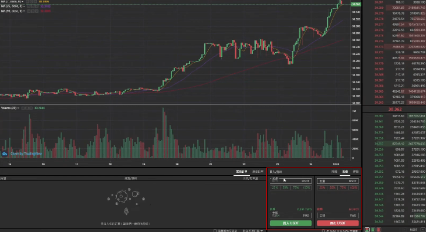This screenshot has height=232, width=426.
Task: Expand Volume (20) indicator dropdown arrow
Action: 18,108
